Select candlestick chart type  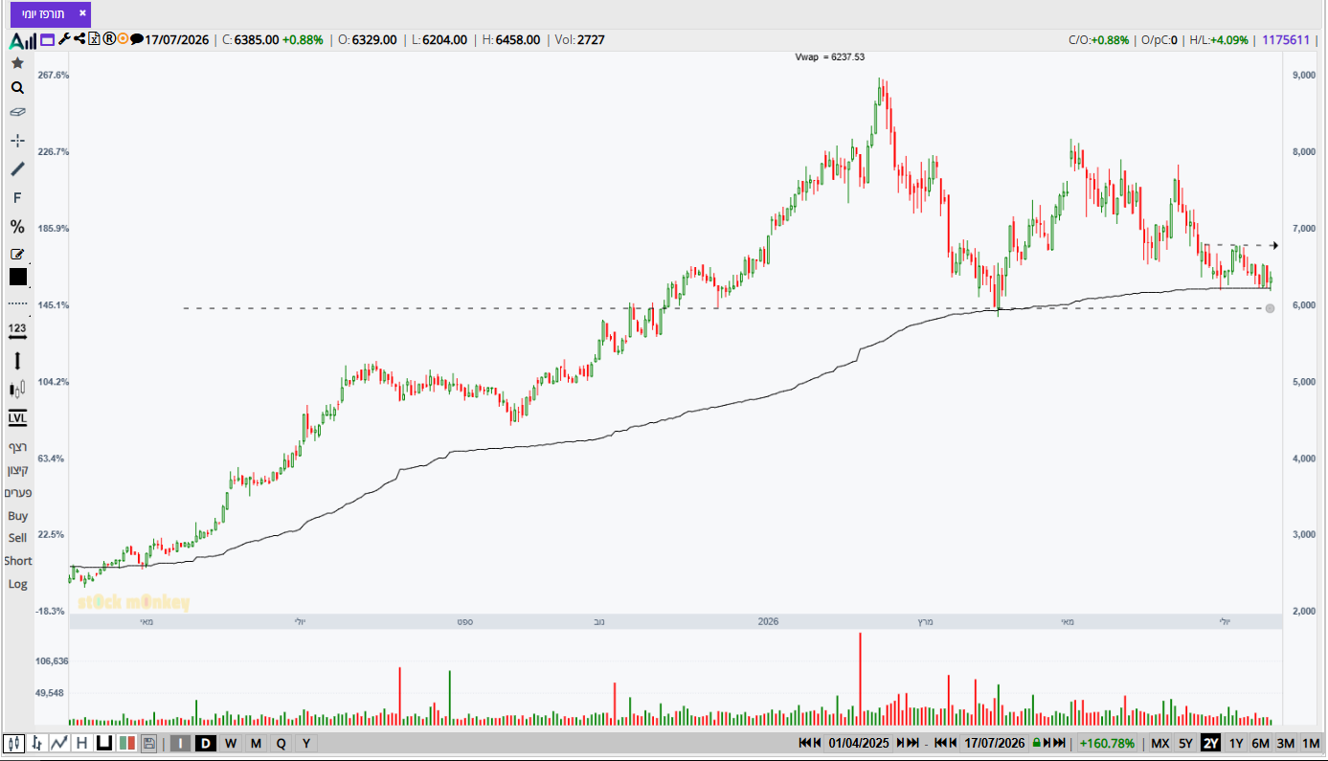pos(14,743)
